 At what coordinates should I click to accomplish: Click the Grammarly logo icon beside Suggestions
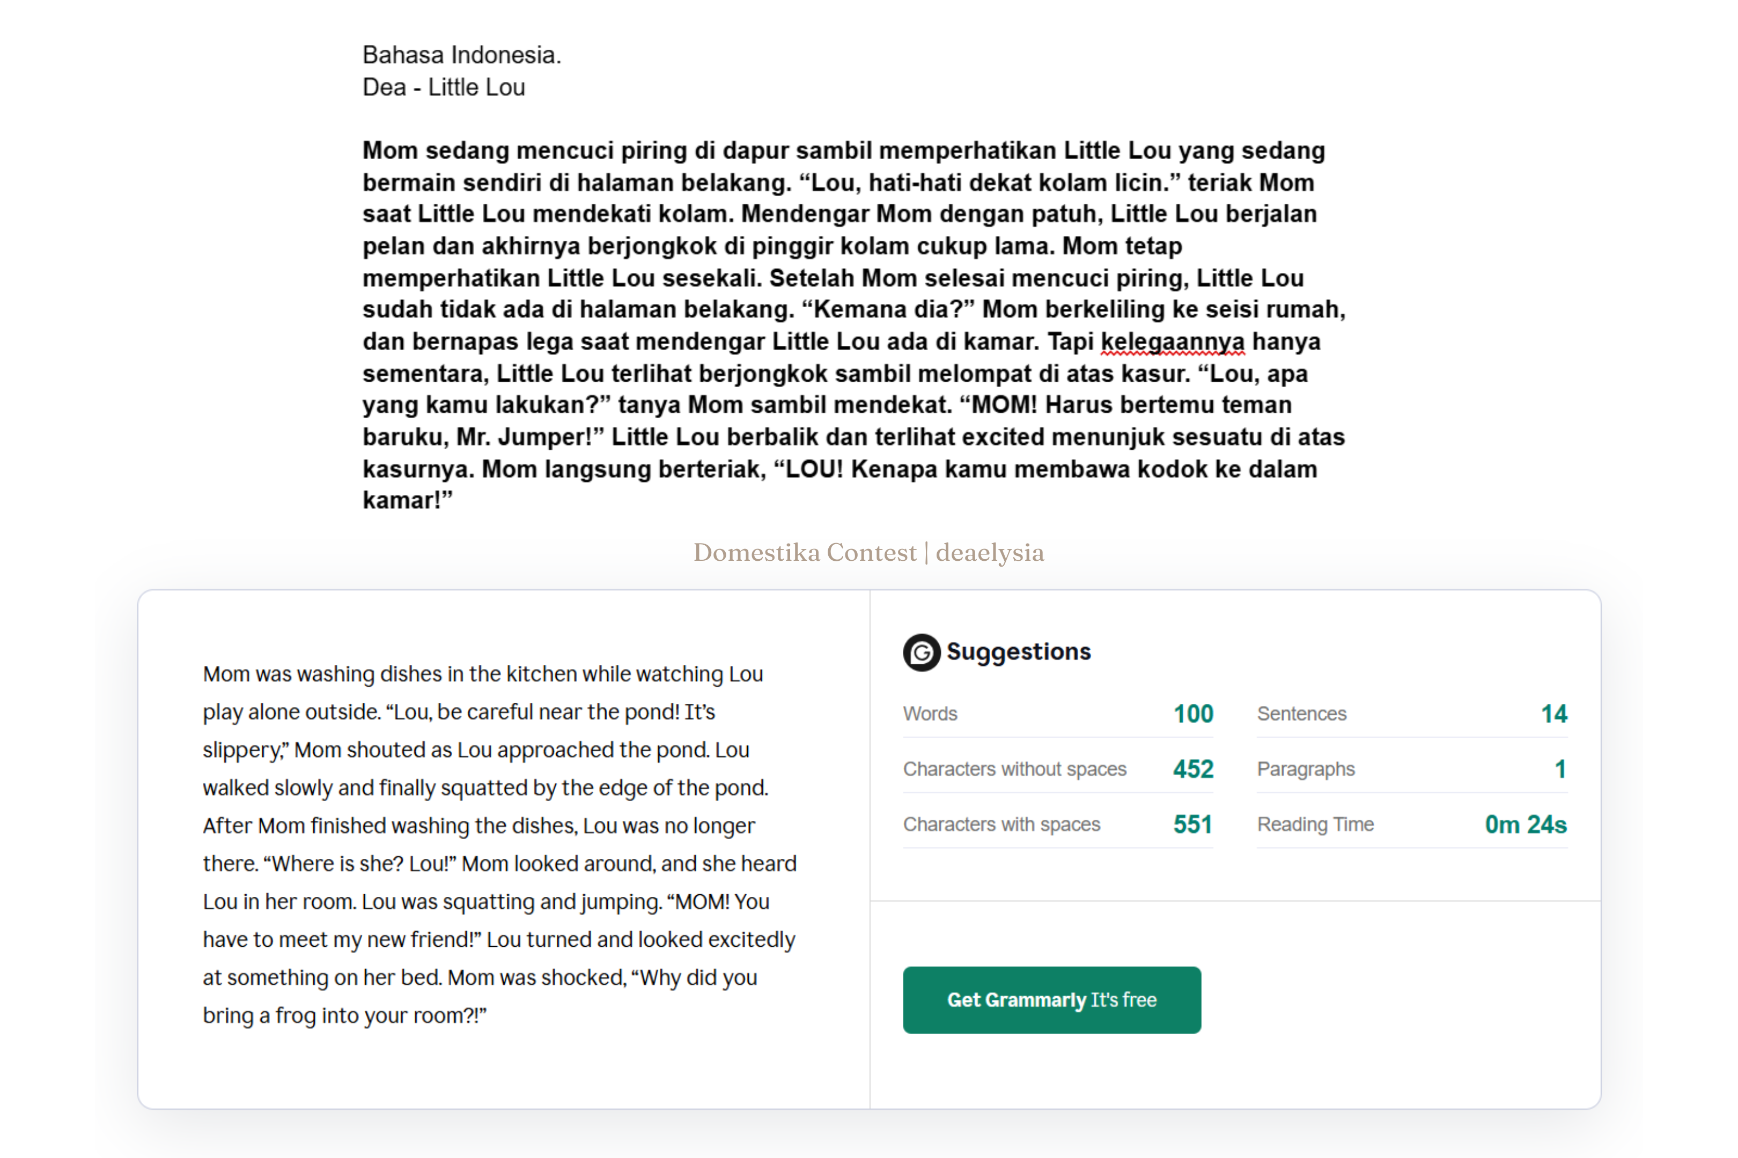pyautogui.click(x=920, y=652)
